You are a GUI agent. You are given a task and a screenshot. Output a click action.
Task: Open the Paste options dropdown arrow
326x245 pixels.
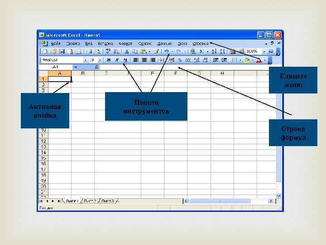pyautogui.click(x=149, y=51)
